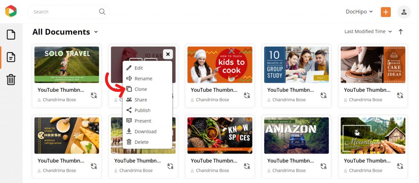This screenshot has width=419, height=183.
Task: Click the Share icon in context menu
Action: [129, 99]
